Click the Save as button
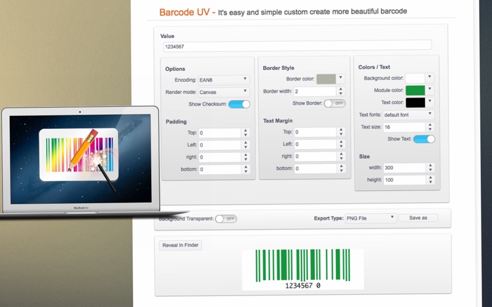The image size is (492, 307). point(418,218)
